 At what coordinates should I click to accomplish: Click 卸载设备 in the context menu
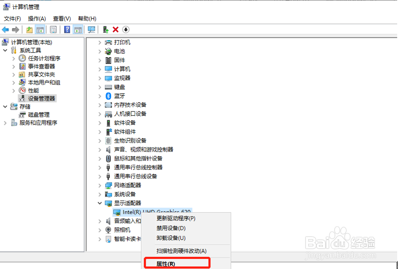click(177, 237)
